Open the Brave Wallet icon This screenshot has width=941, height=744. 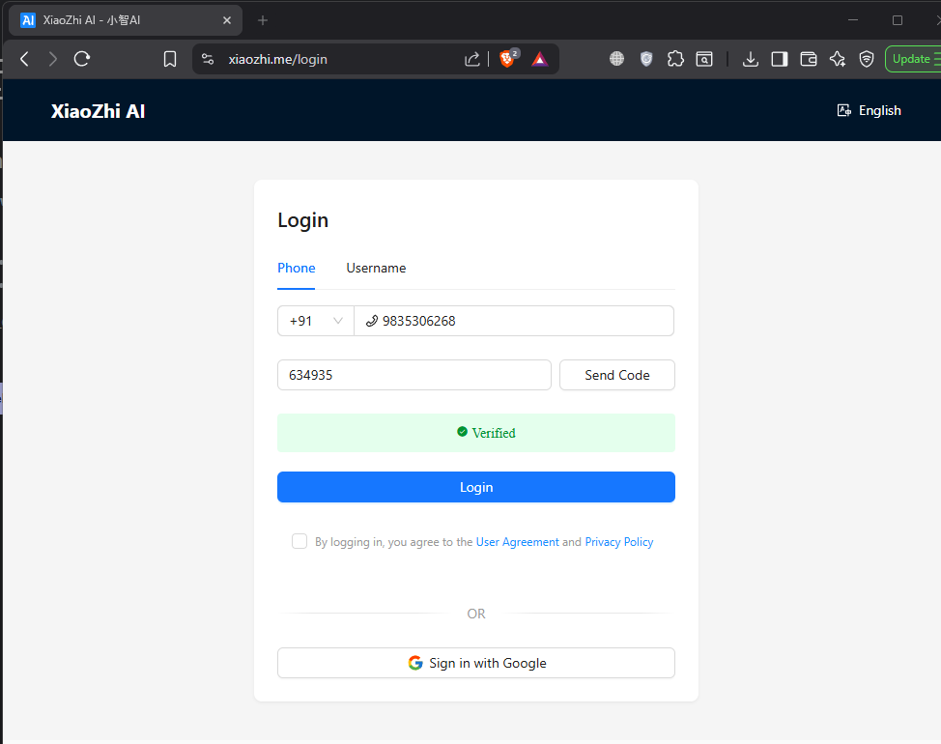click(809, 59)
